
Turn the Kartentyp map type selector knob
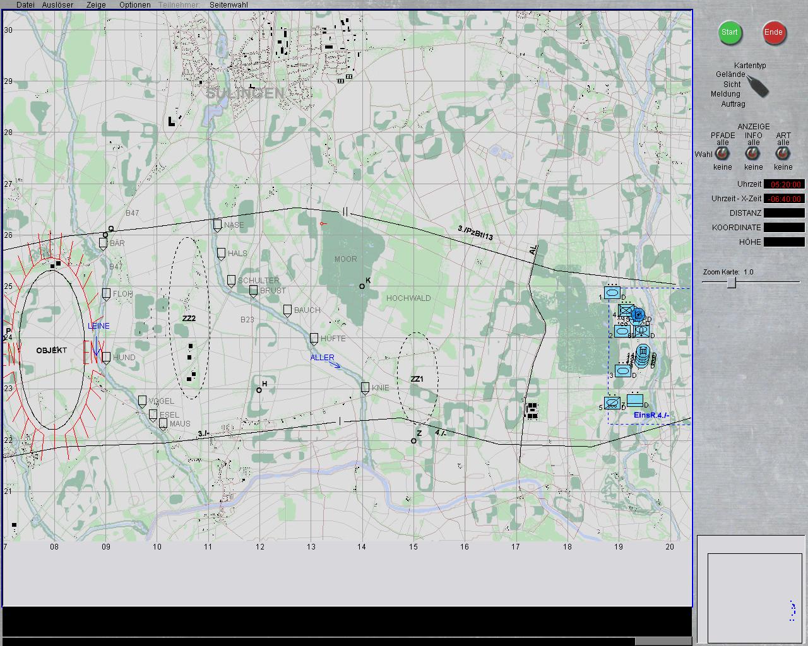(757, 86)
